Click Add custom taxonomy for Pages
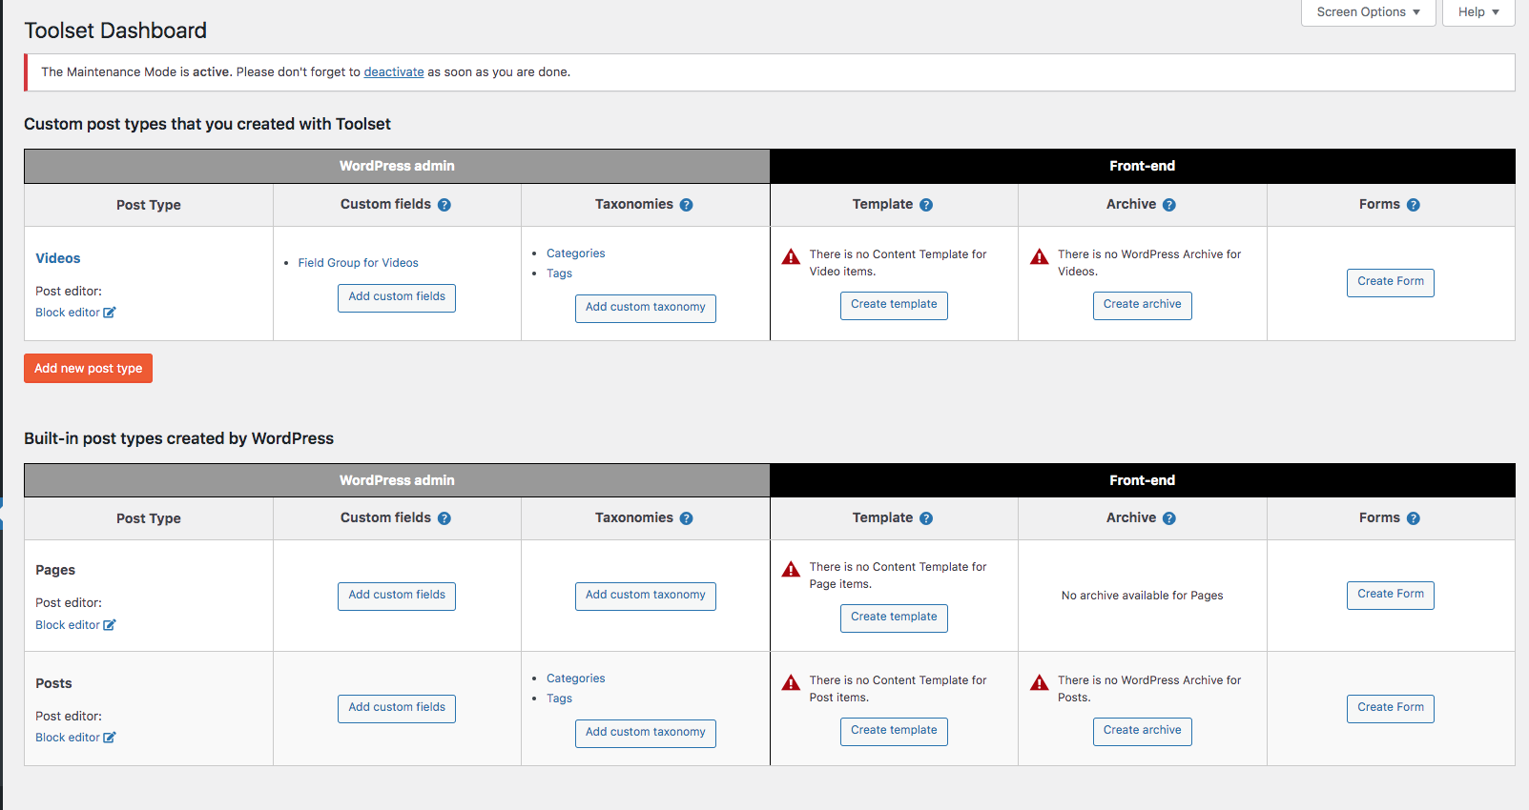The height and width of the screenshot is (810, 1529). (x=645, y=596)
